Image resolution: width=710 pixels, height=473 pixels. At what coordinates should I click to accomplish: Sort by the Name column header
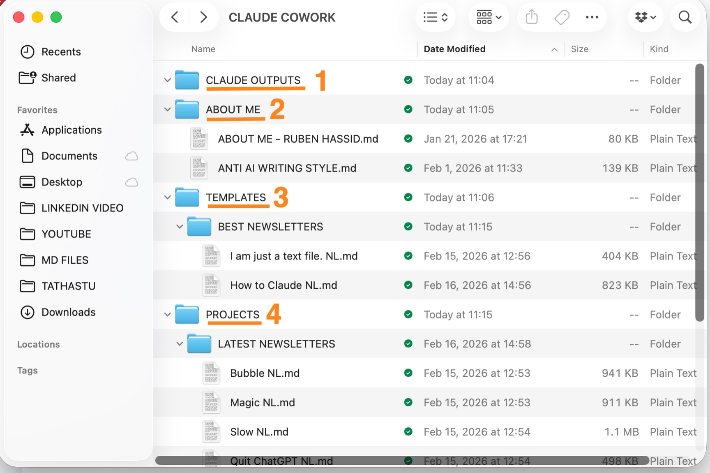[203, 49]
